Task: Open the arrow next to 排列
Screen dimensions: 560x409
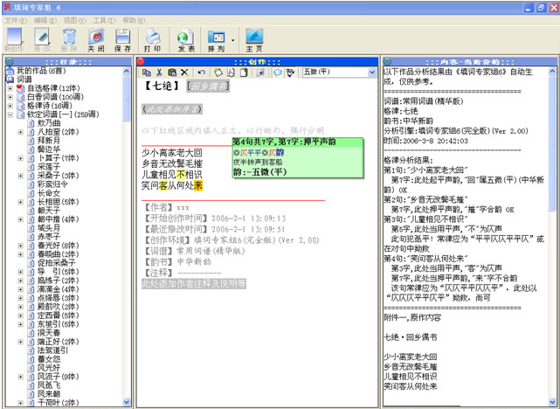Action: (233, 40)
